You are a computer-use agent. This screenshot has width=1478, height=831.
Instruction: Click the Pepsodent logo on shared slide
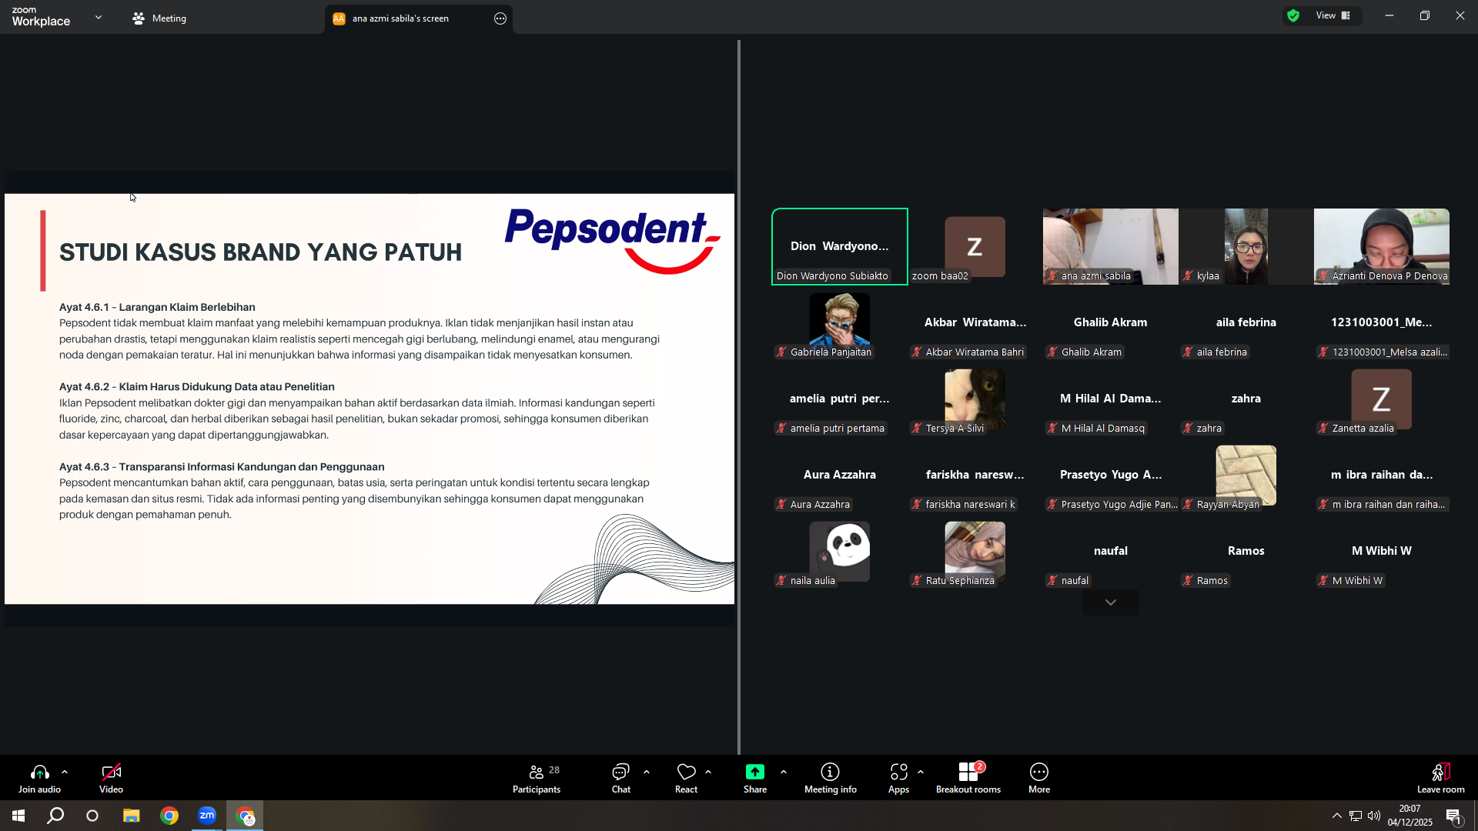click(x=613, y=241)
